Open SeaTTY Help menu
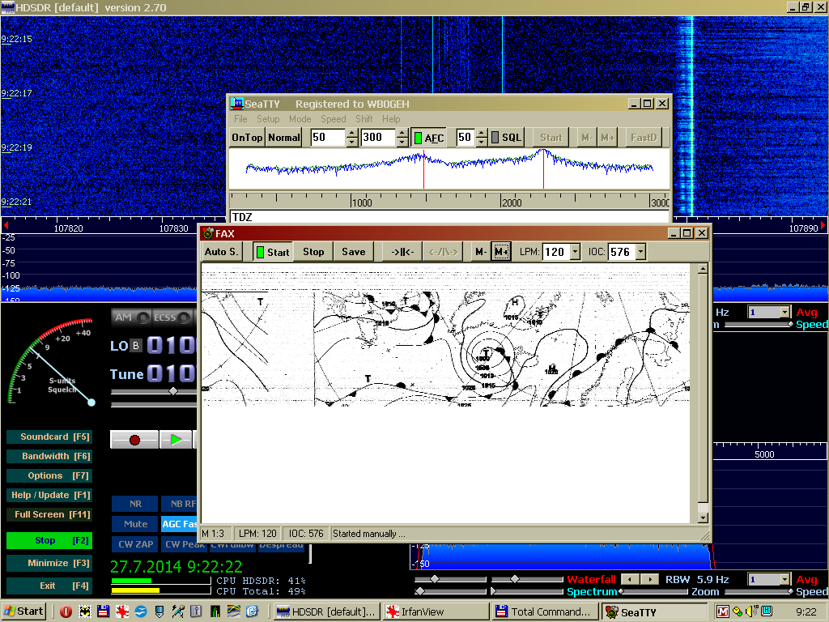This screenshot has width=829, height=622. (x=391, y=119)
